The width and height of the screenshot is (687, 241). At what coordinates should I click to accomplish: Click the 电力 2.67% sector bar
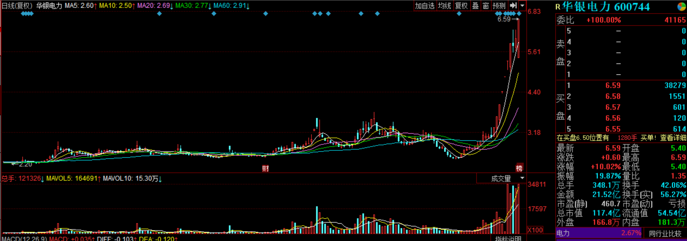(599, 233)
